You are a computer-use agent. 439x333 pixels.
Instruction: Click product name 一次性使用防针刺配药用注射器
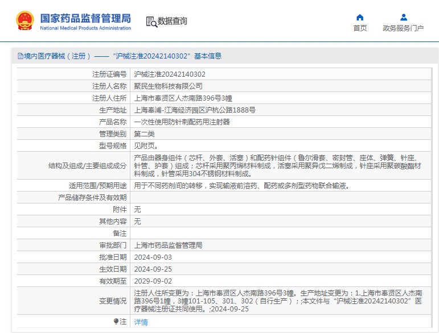coord(182,122)
